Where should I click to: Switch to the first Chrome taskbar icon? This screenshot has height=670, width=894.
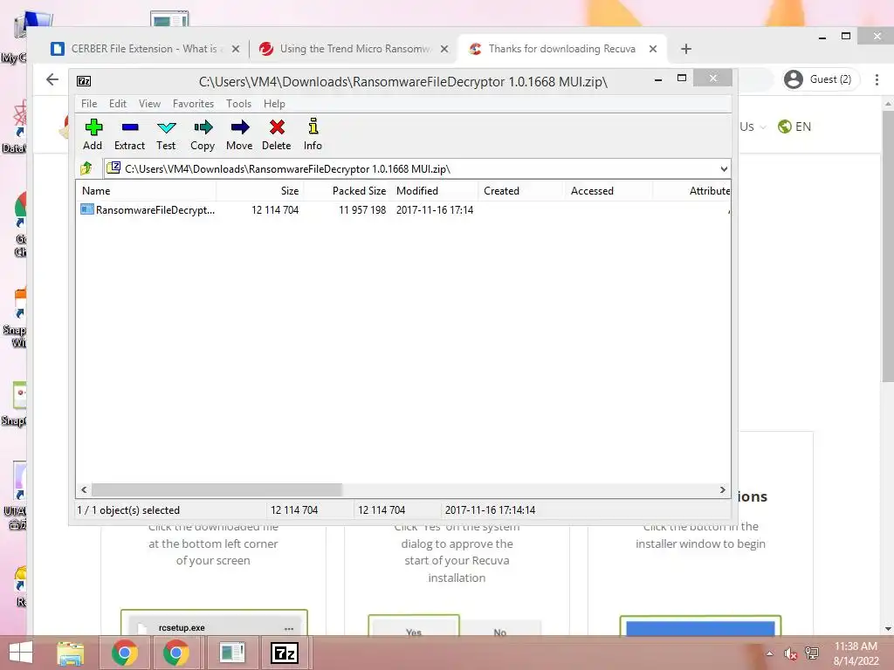click(124, 653)
